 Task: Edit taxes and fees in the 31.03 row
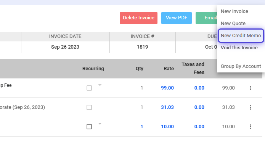[199, 107]
